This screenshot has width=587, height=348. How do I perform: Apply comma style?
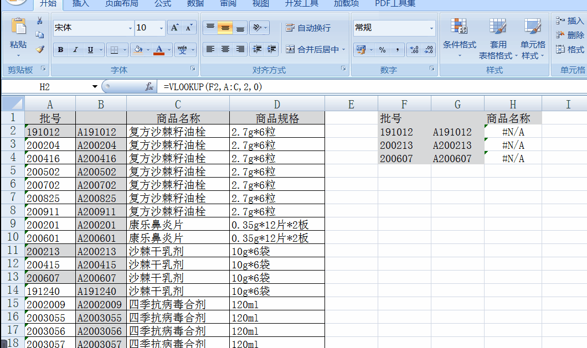pos(397,50)
